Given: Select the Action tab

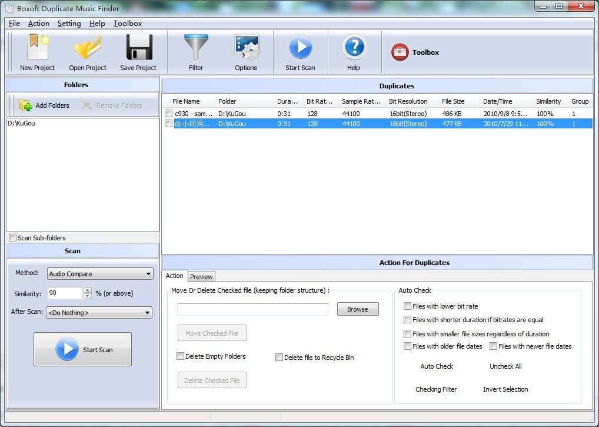Looking at the screenshot, I should 175,276.
